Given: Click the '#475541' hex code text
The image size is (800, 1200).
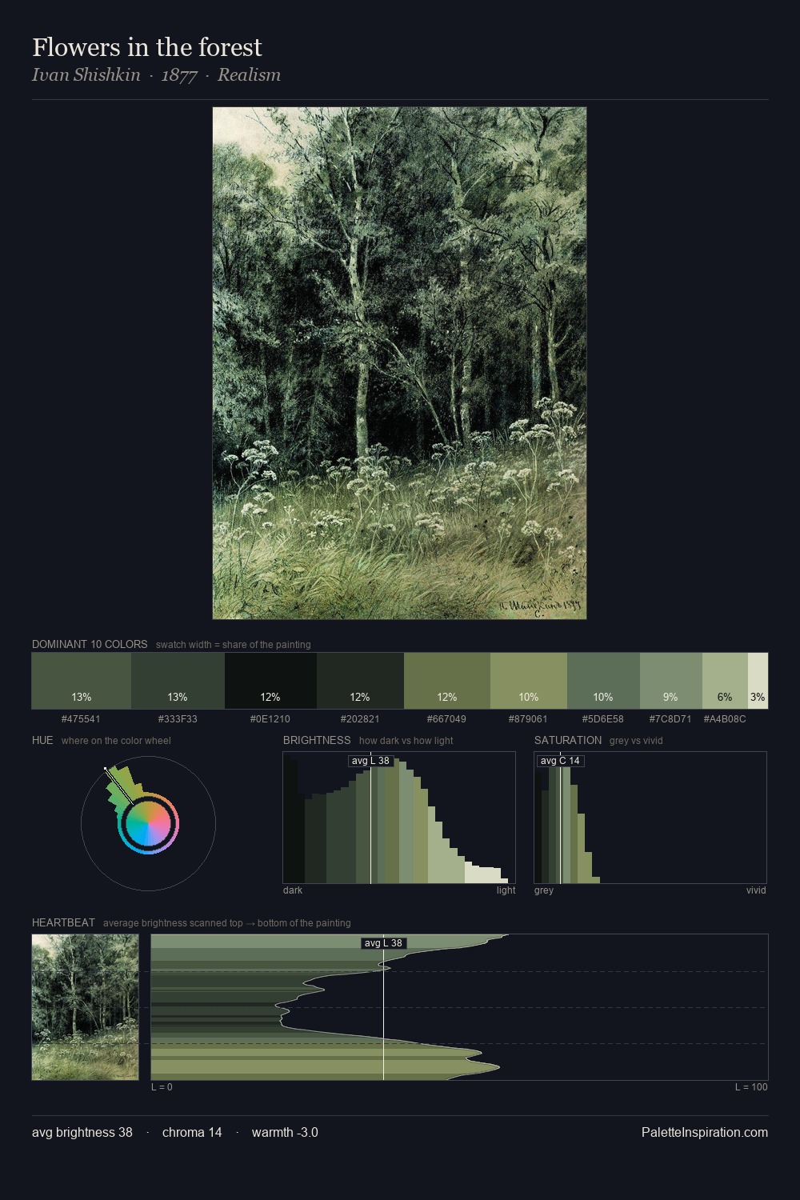Looking at the screenshot, I should point(82,719).
